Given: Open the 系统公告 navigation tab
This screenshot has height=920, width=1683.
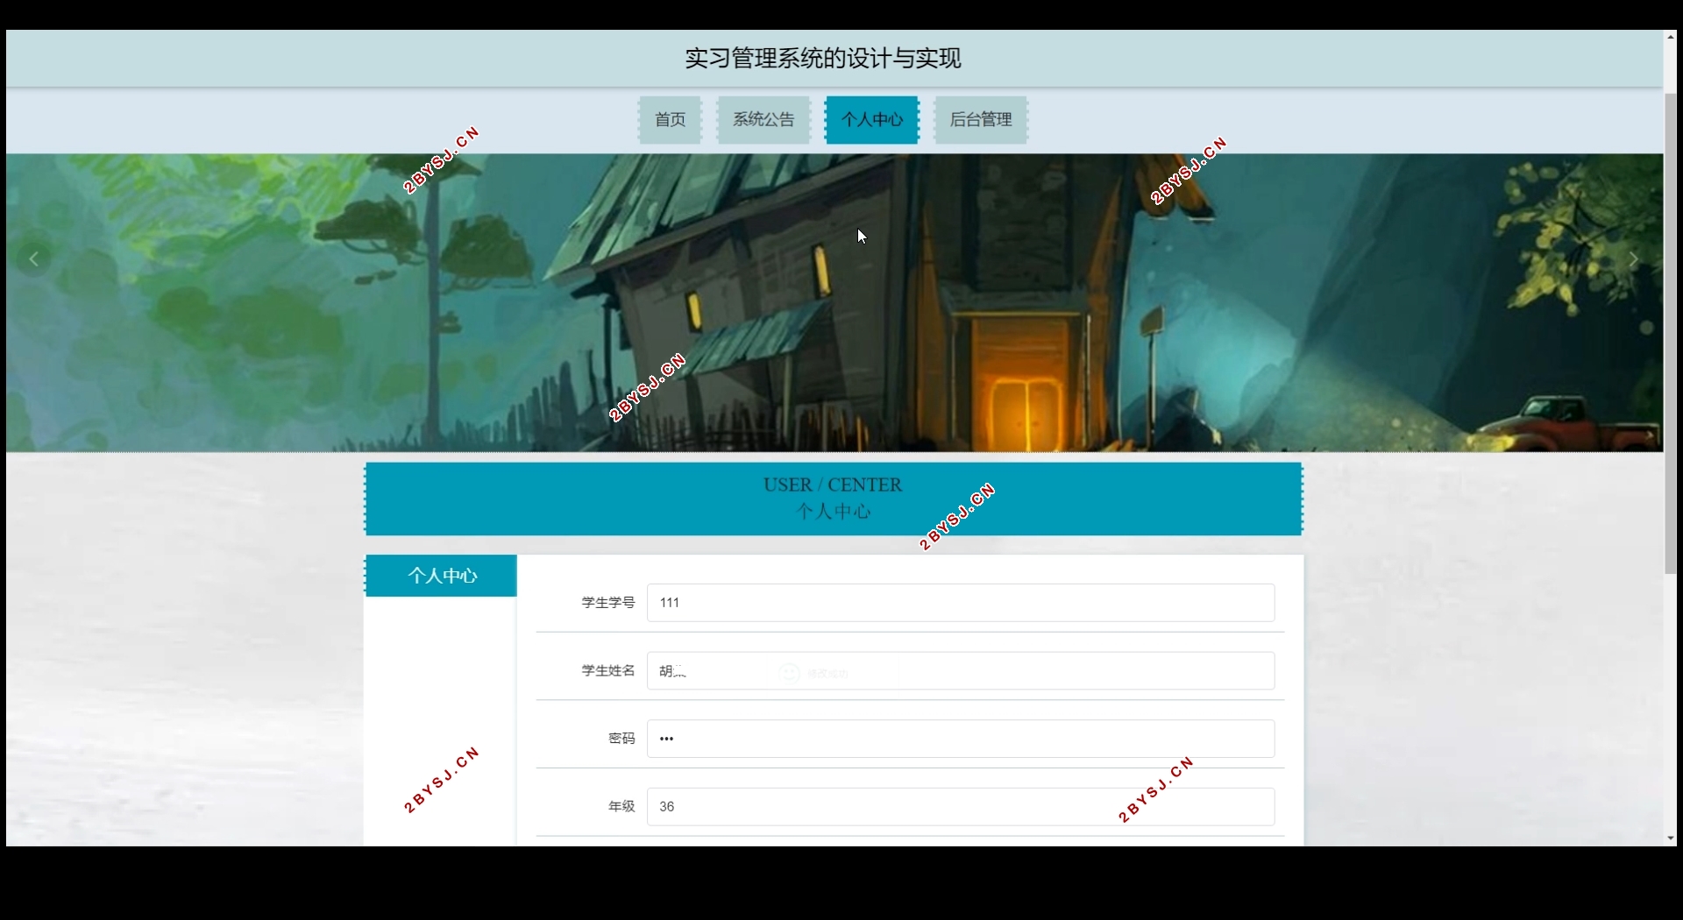Looking at the screenshot, I should 763,119.
